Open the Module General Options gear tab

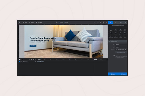110,22
